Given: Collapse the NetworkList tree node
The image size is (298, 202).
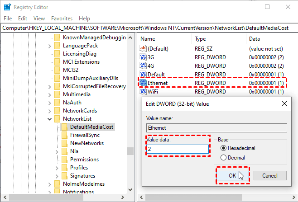Looking at the screenshot, I should click(50, 119).
